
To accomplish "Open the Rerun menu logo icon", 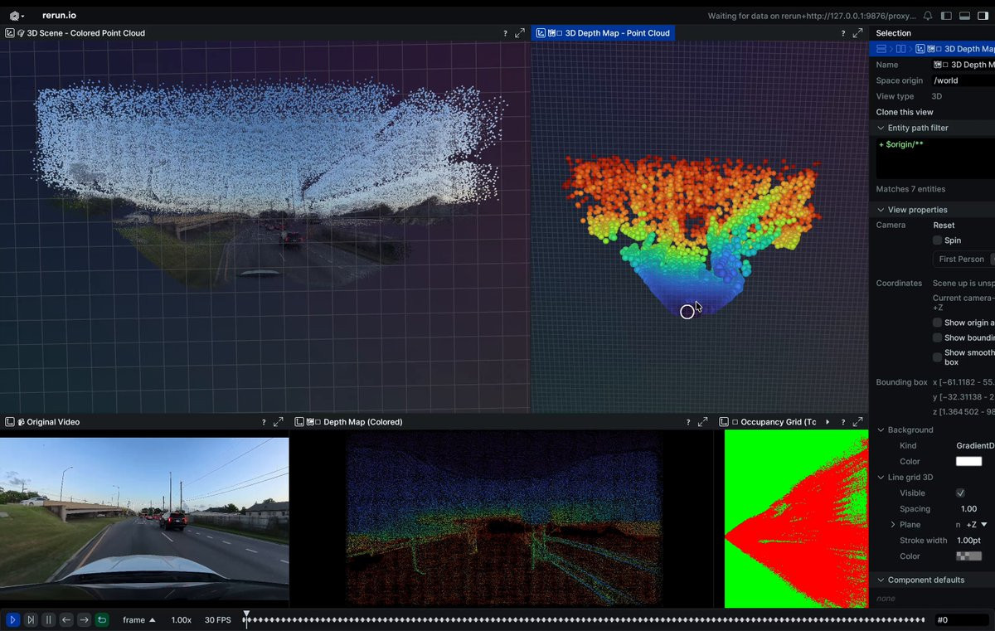I will click(x=15, y=16).
